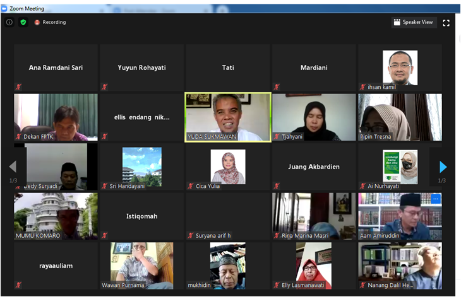Select YUDA SUKMAWAN active speaker video
This screenshot has width=461, height=297.
coord(228,117)
